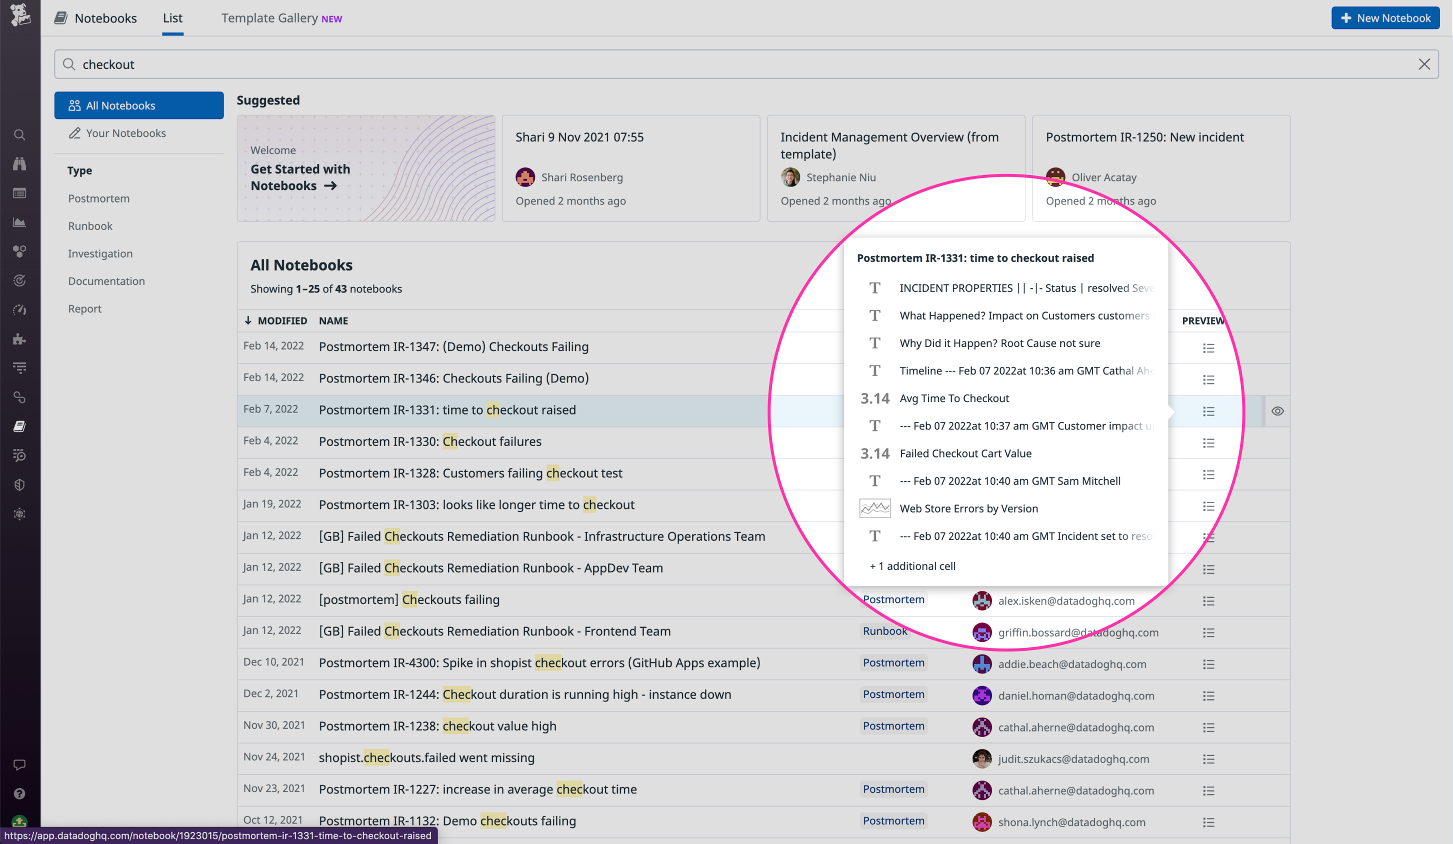The width and height of the screenshot is (1453, 844).
Task: Open the APM hexagons sidebar icon
Action: point(19,251)
